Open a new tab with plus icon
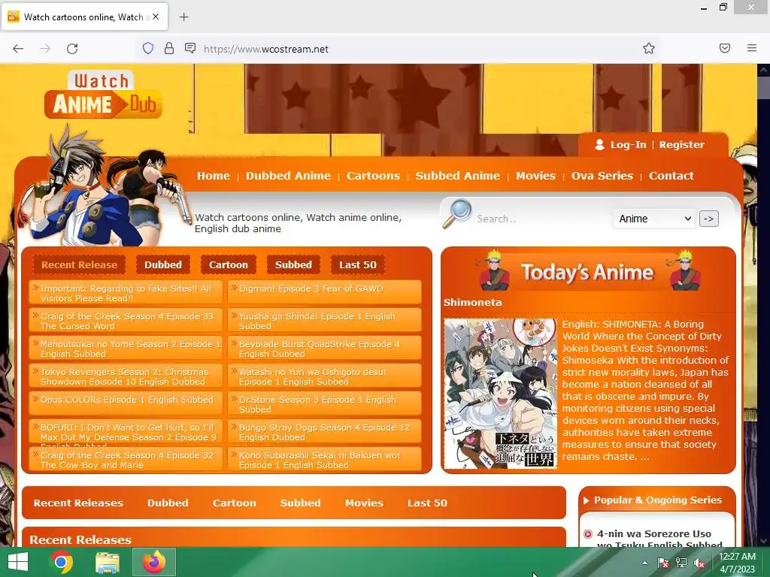The image size is (770, 577). click(183, 17)
